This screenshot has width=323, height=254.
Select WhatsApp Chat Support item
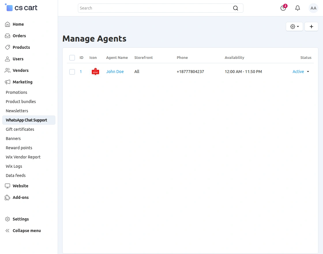[29, 120]
